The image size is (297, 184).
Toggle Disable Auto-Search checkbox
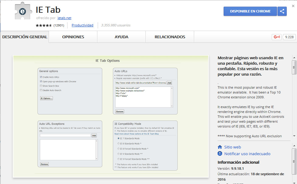(41, 90)
